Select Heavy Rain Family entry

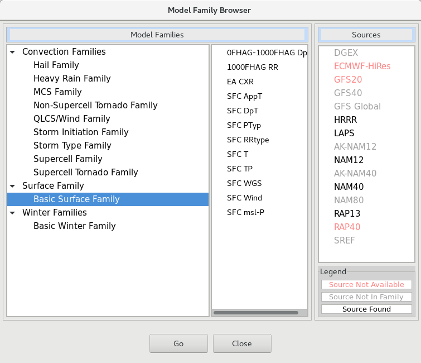tap(72, 79)
